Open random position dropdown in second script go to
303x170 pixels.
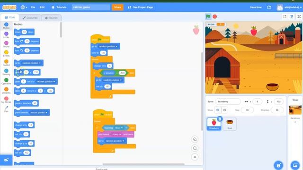pyautogui.click(x=115, y=141)
